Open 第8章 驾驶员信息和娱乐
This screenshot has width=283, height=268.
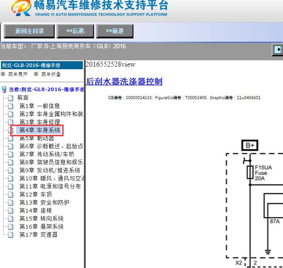click(x=51, y=162)
